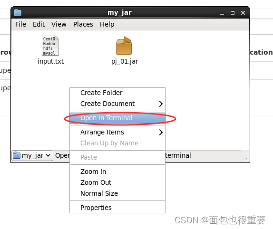The image size is (273, 229).
Task: Choose Zoom In from context menu
Action: point(117,172)
